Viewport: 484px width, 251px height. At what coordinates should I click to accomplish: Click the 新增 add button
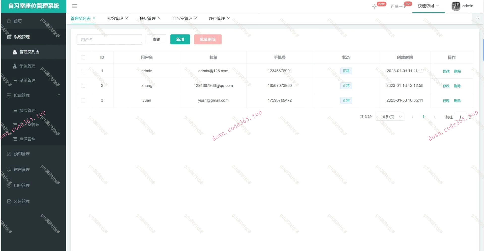pyautogui.click(x=180, y=40)
